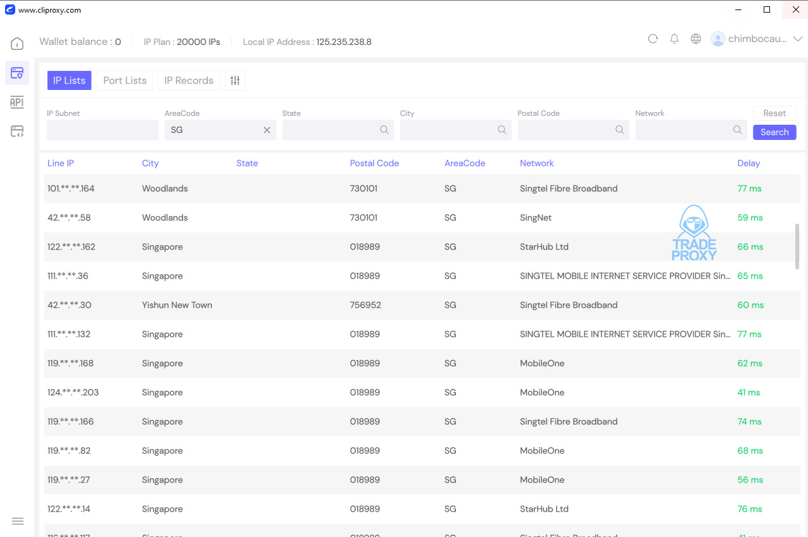Image resolution: width=808 pixels, height=537 pixels.
Task: Click the Reset button
Action: (x=774, y=113)
